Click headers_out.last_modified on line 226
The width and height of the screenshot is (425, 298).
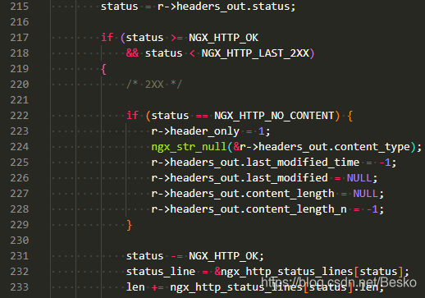click(249, 178)
